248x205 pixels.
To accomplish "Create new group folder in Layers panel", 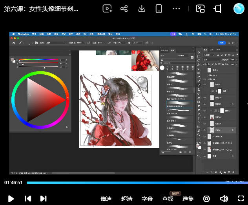I will tap(224, 173).
